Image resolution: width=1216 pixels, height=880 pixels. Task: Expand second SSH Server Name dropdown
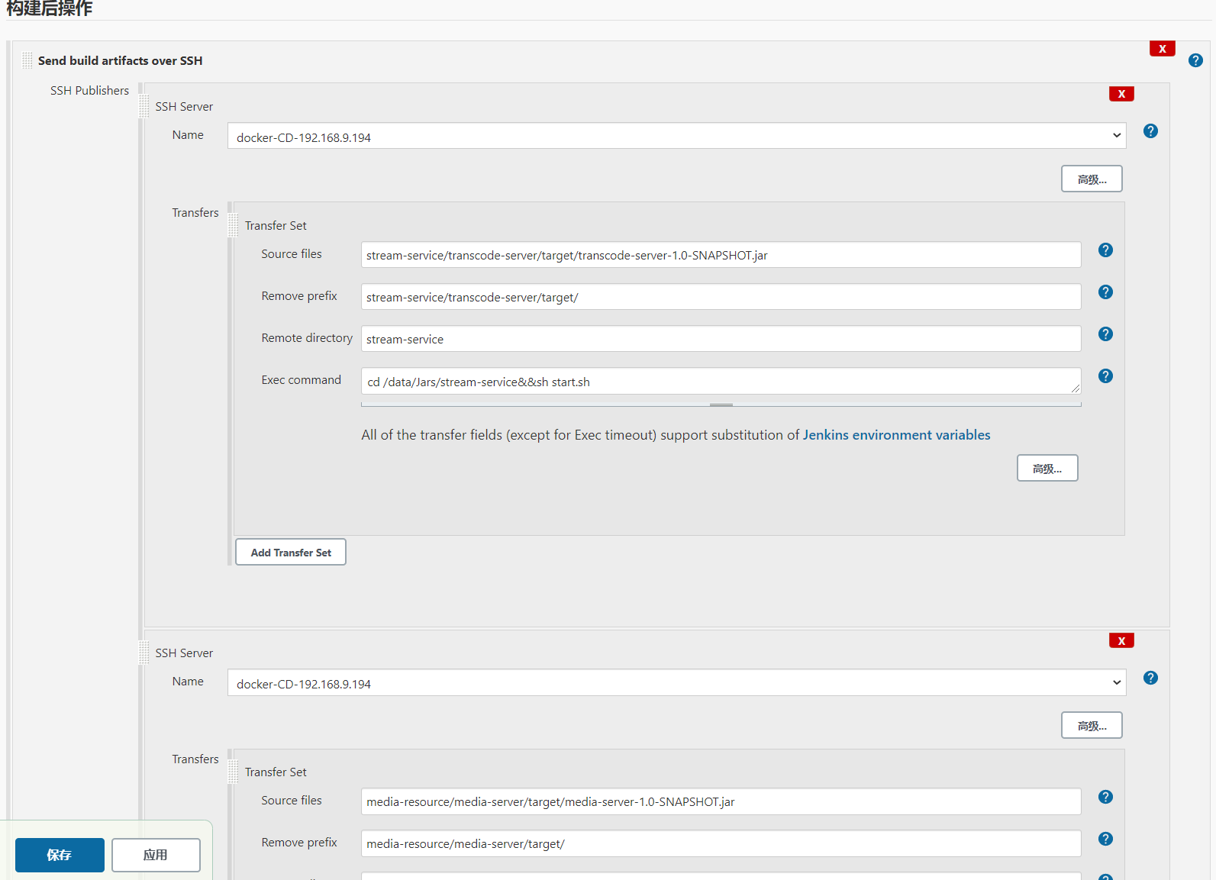[676, 683]
